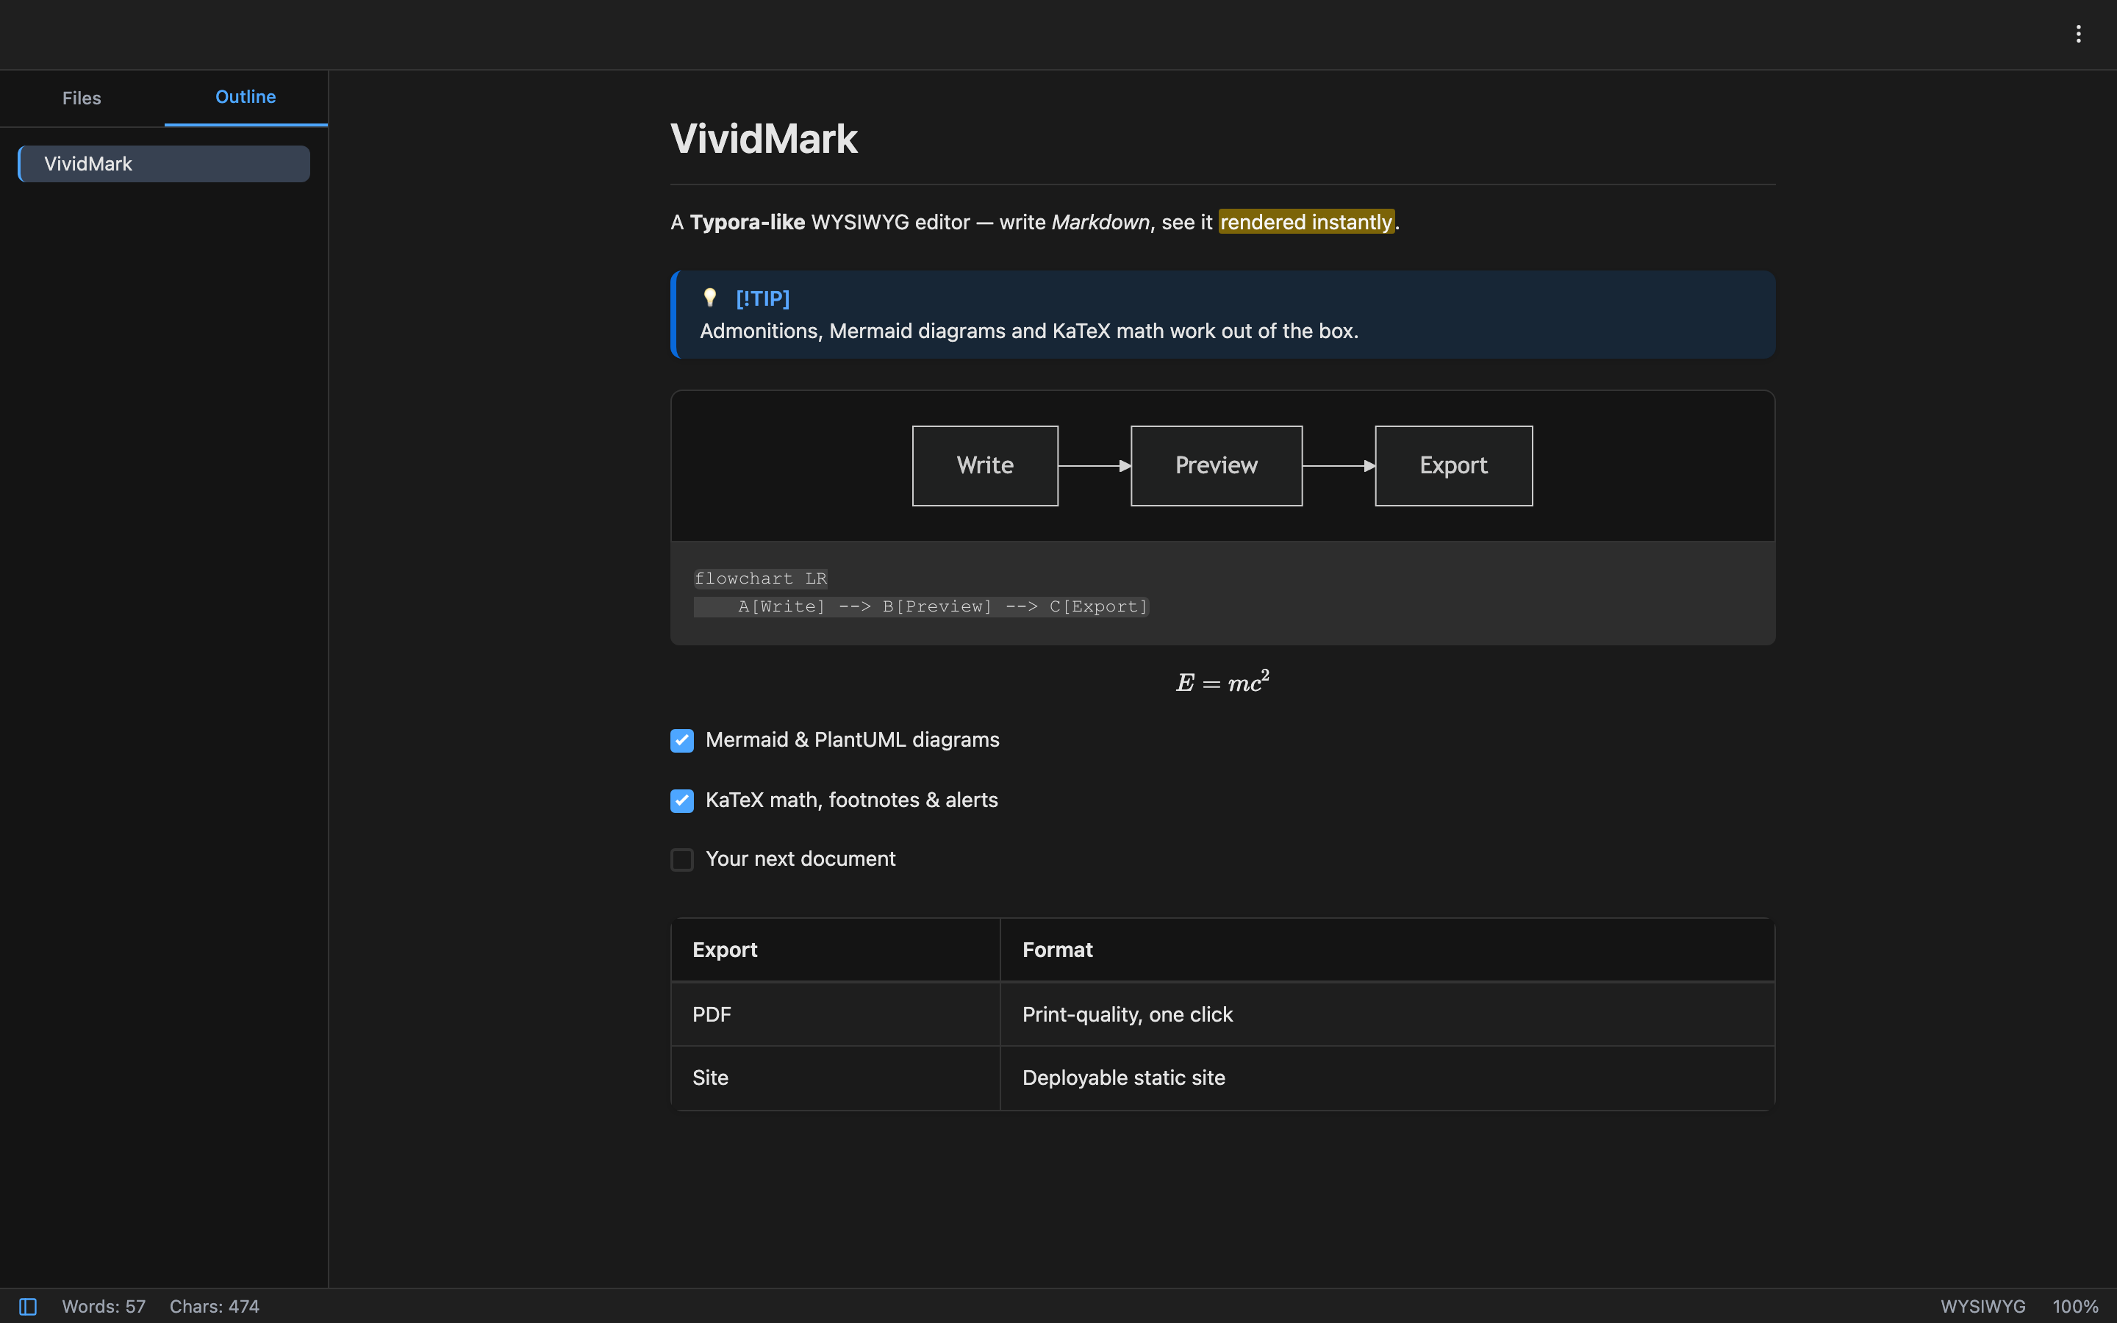
Task: Open the three-dot more options menu
Action: pyautogui.click(x=2077, y=34)
